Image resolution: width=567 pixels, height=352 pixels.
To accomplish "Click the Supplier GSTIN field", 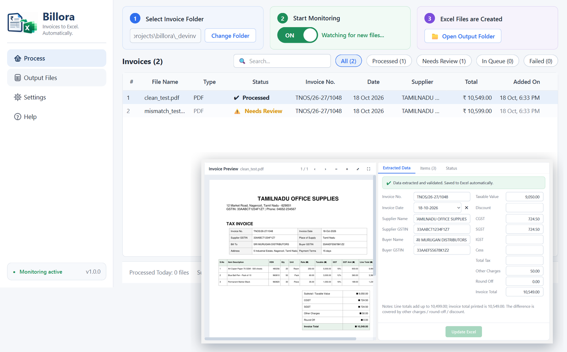I will [x=442, y=229].
